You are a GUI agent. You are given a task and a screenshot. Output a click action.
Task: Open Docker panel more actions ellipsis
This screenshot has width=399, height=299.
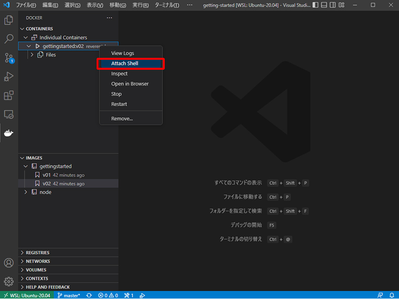pyautogui.click(x=109, y=18)
